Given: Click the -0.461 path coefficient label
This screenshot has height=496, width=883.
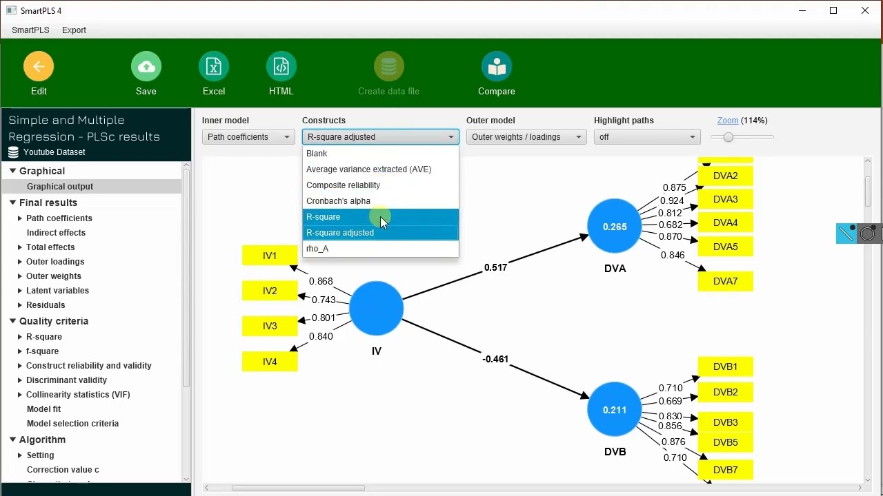Looking at the screenshot, I should tap(495, 359).
